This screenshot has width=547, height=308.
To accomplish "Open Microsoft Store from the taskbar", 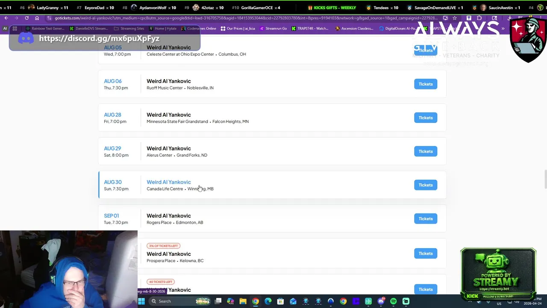I will click(280, 301).
